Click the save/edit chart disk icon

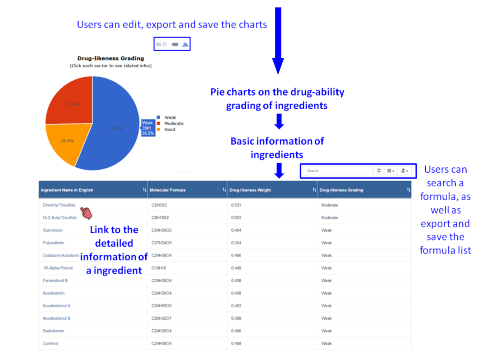pyautogui.click(x=165, y=44)
